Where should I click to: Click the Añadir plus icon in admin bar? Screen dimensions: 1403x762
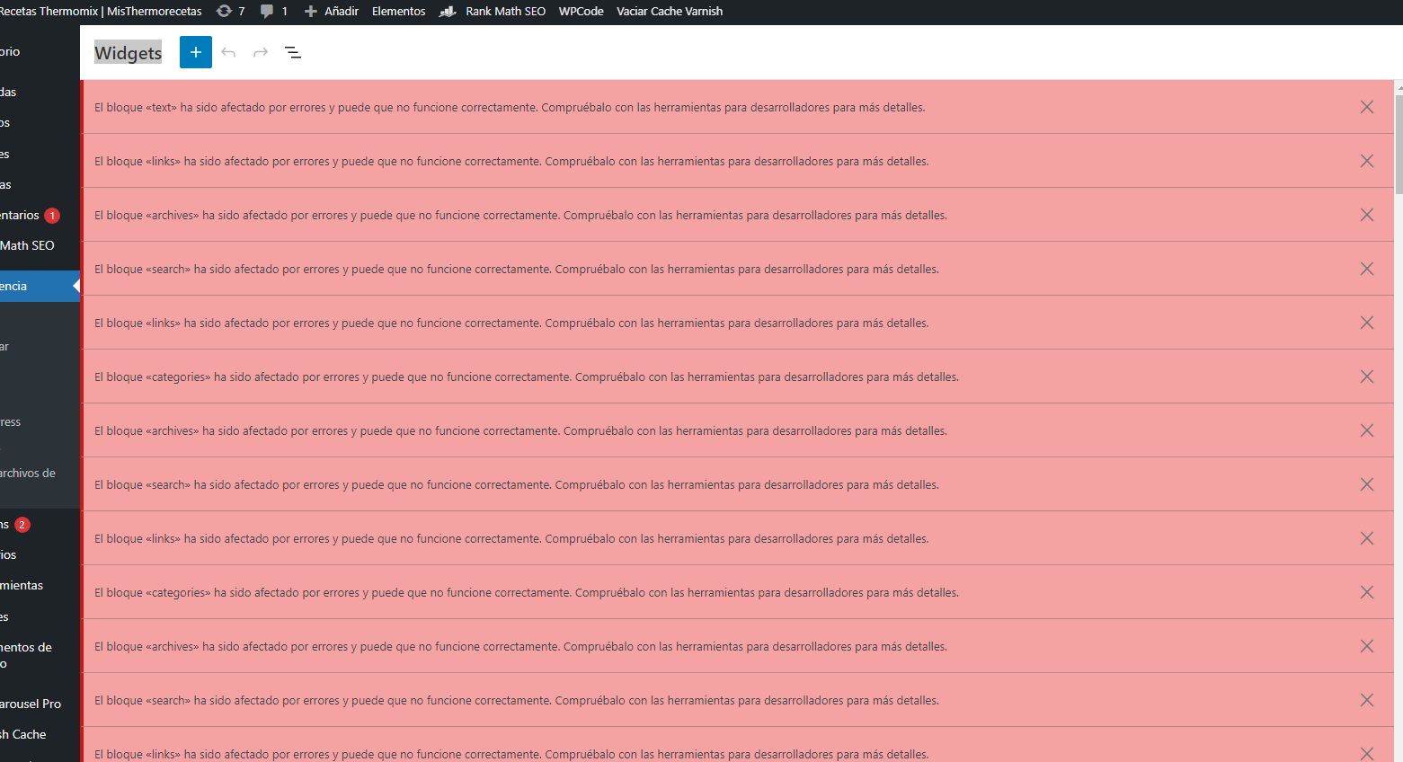(311, 12)
